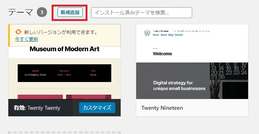
Task: Click the 今すぐ更新 link
Action: [x=27, y=39]
